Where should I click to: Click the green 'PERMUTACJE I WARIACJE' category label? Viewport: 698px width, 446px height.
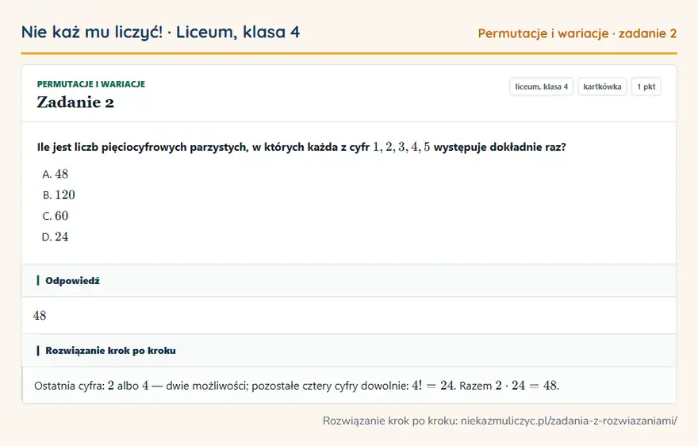91,84
